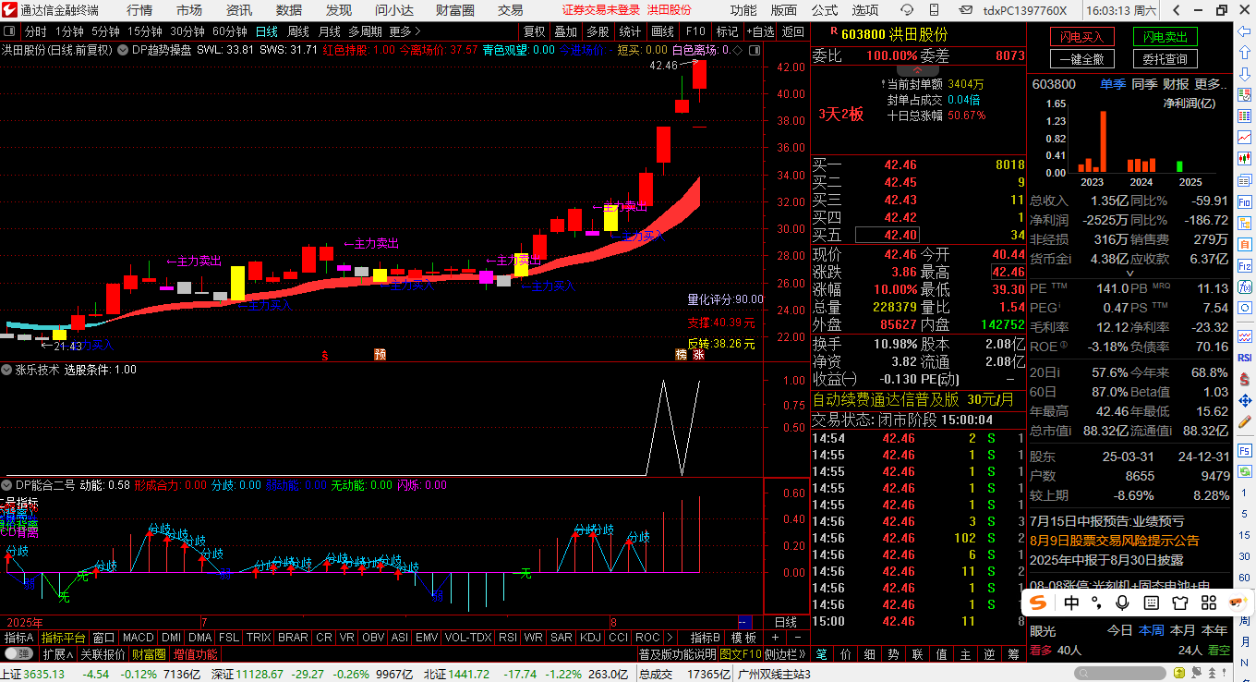Click the left arrow icon in the right sidebar
This screenshot has width=1256, height=682.
point(1244,32)
